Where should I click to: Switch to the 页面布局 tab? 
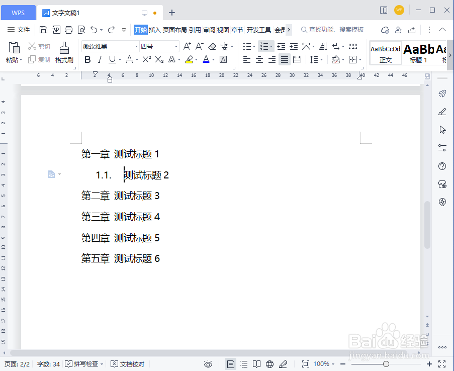pos(175,30)
